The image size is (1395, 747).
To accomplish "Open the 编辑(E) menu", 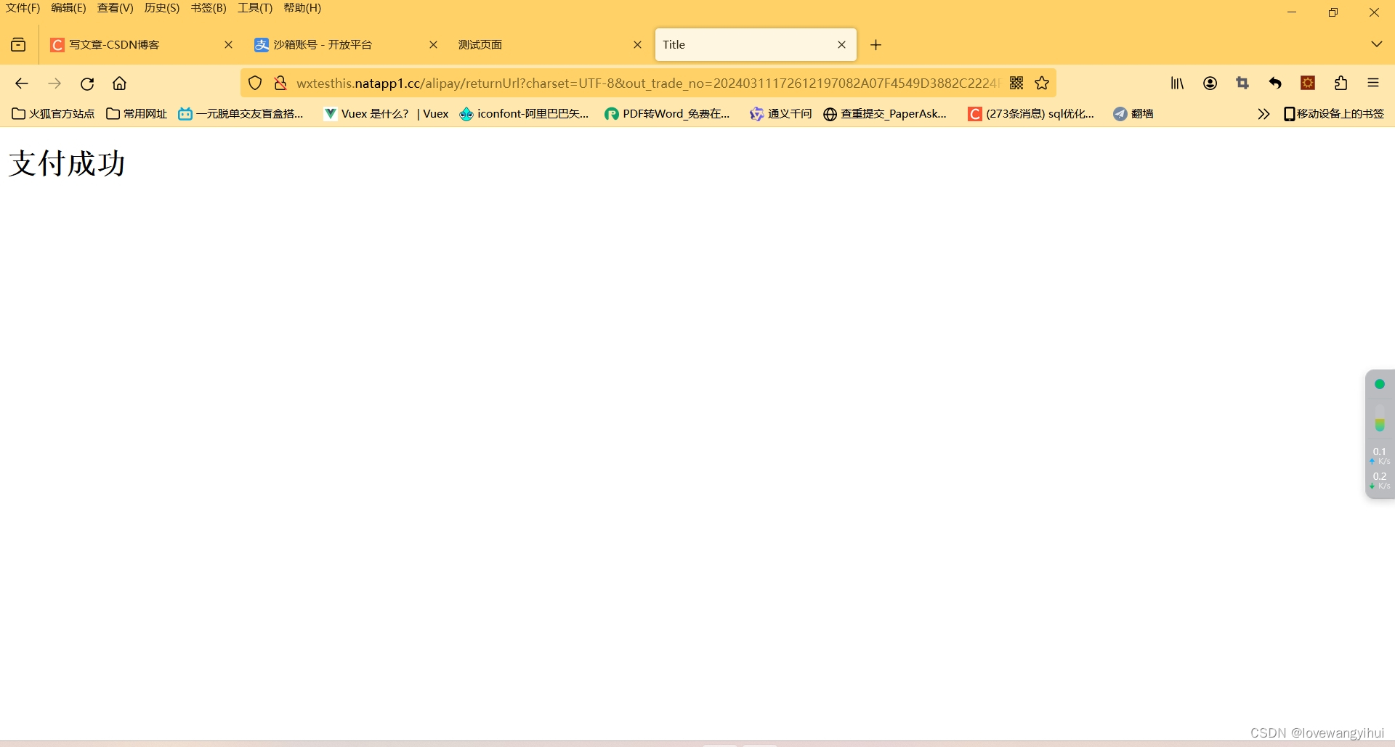I will tap(68, 8).
